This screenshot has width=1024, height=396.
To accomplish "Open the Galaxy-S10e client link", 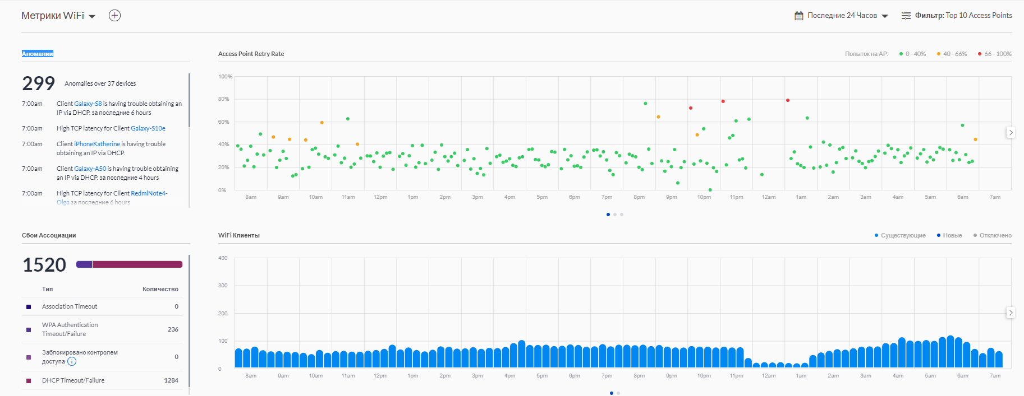I will [x=148, y=128].
